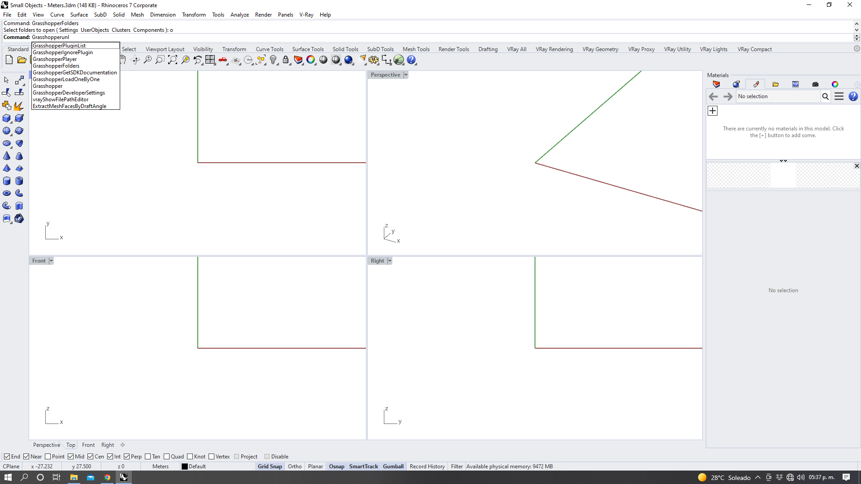Toggle Ortho mode in status bar
861x484 pixels.
coord(295,467)
